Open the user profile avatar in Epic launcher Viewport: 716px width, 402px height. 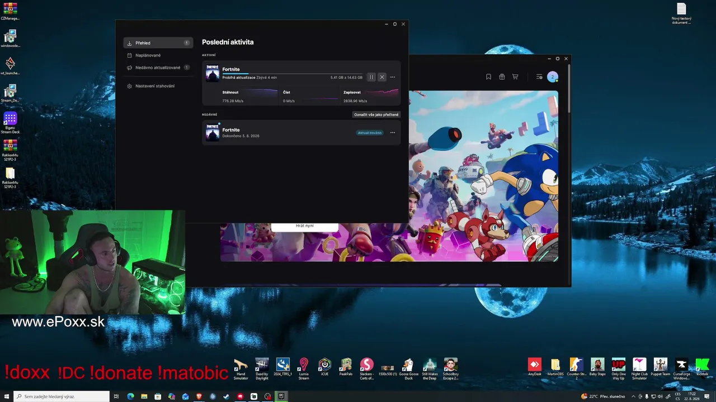(x=553, y=77)
